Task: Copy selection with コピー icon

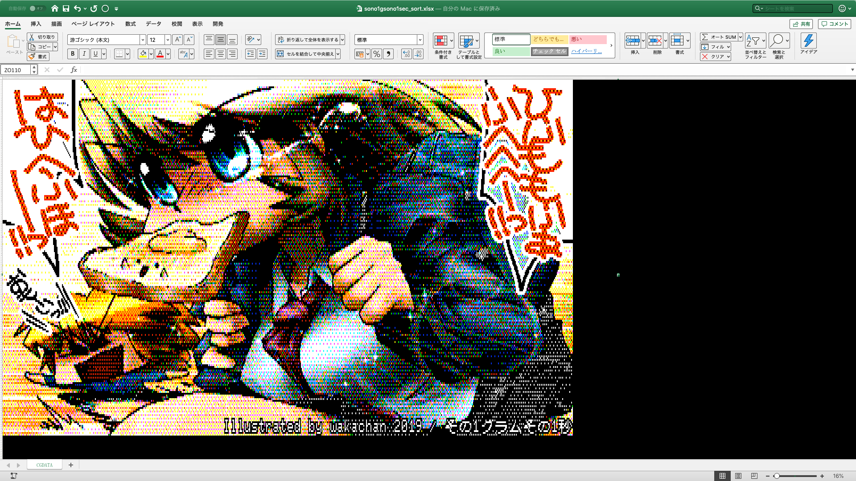Action: pos(40,47)
